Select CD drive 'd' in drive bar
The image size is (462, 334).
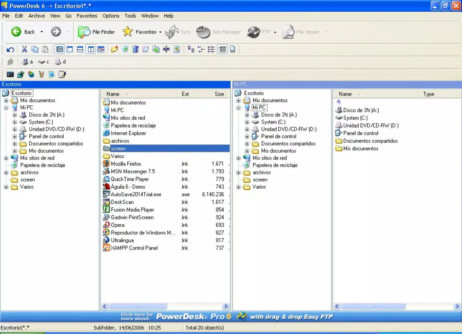click(60, 62)
